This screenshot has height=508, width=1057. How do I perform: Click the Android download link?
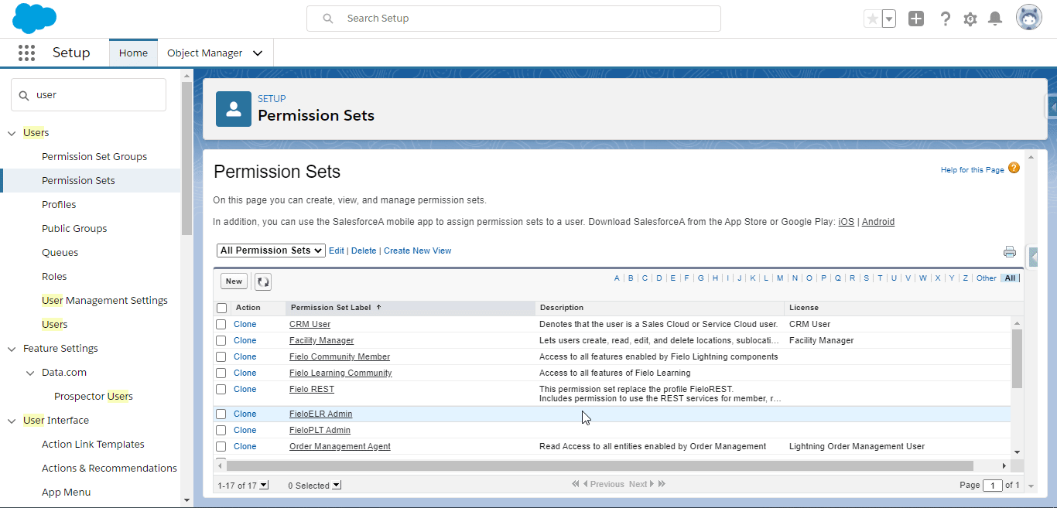(878, 222)
